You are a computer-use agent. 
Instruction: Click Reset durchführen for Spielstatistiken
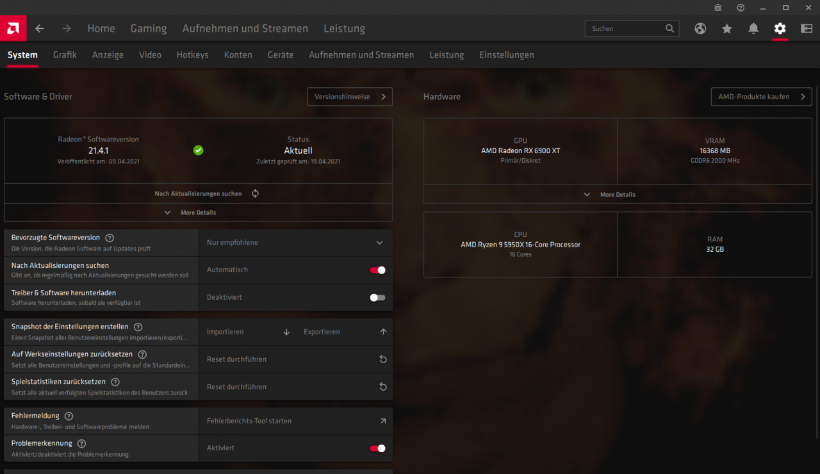[x=295, y=387]
